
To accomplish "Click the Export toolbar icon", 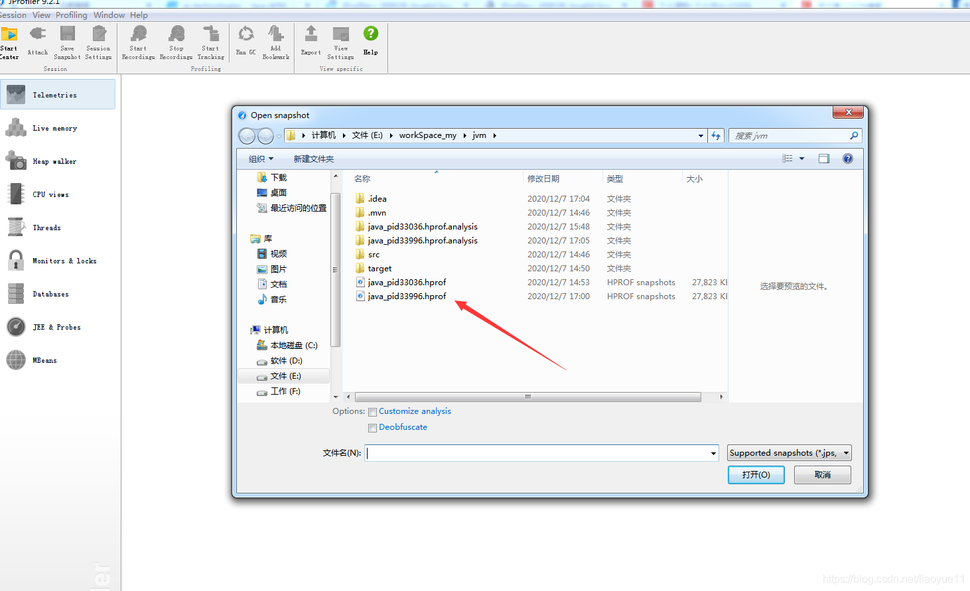I will 311,34.
